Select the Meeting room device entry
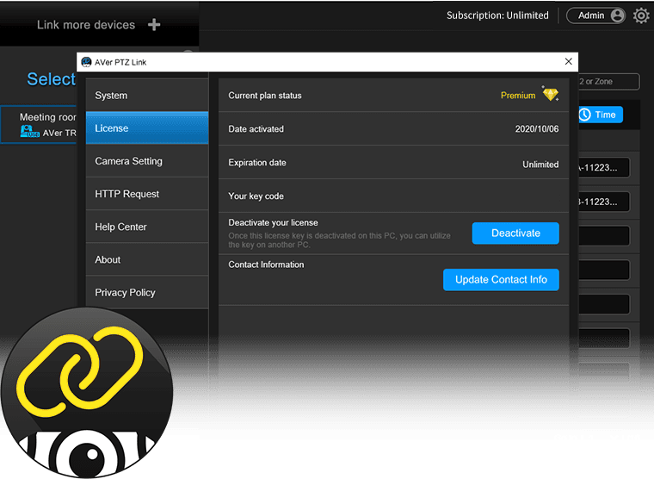The width and height of the screenshot is (654, 479). pos(40,124)
